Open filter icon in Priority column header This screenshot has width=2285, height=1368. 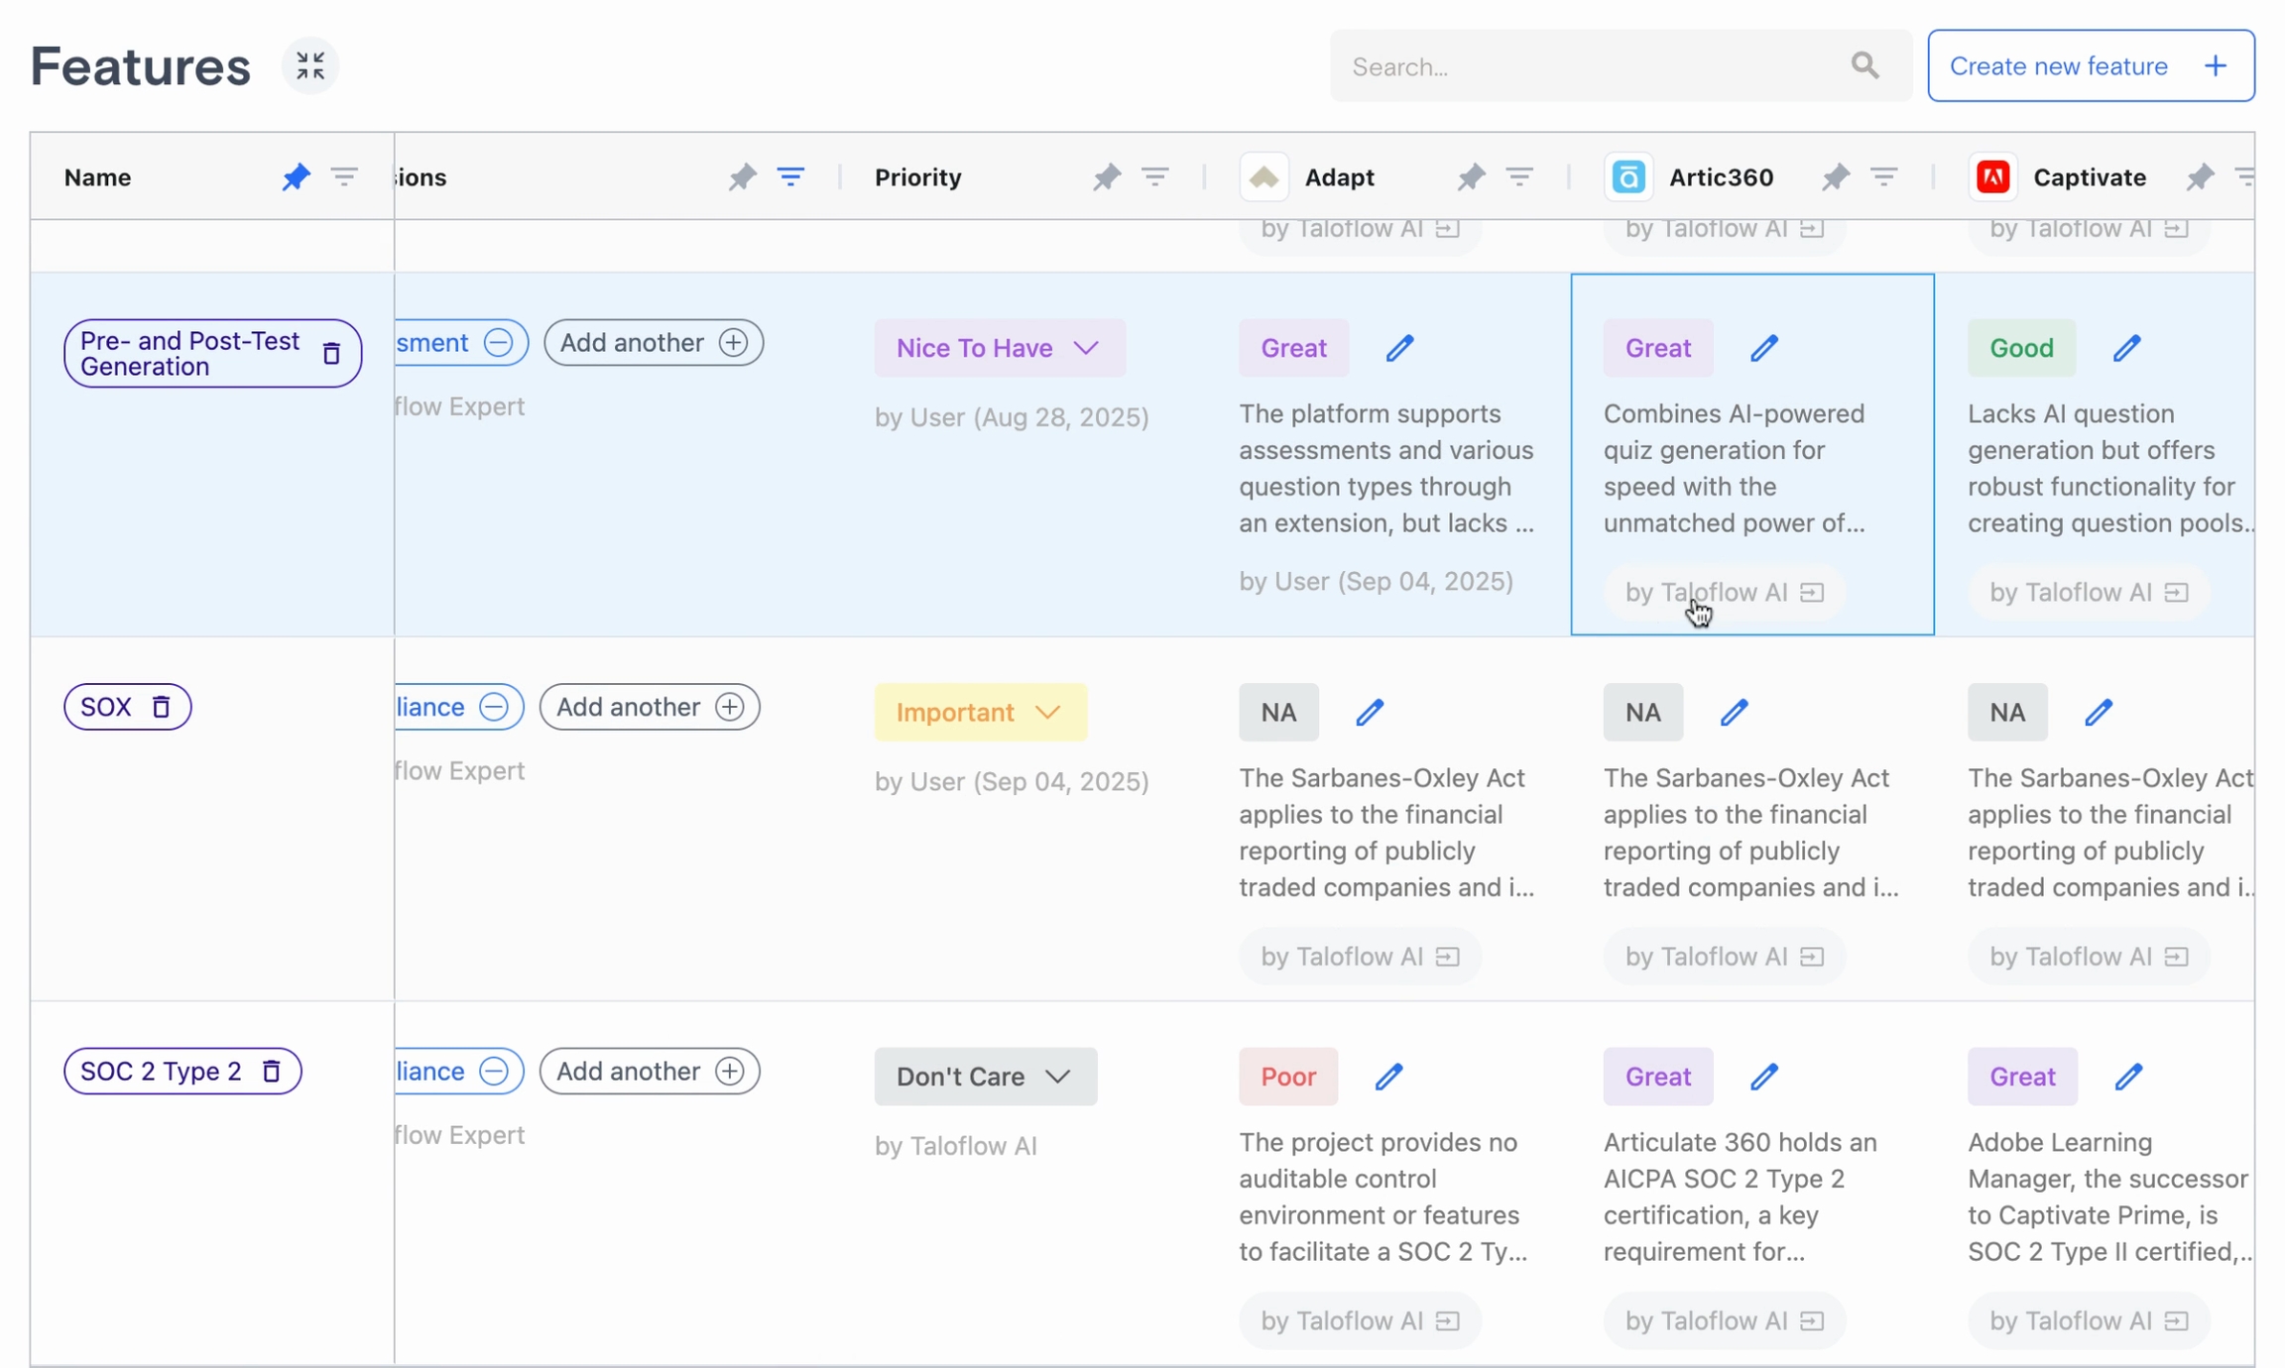pos(1154,177)
